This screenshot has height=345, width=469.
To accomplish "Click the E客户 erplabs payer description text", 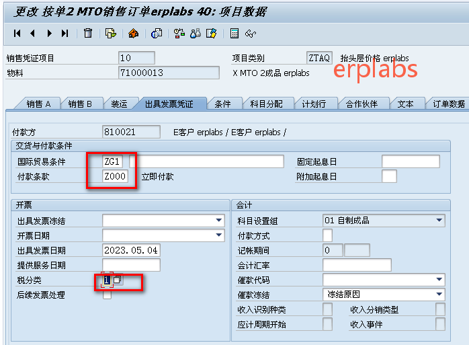I will [x=230, y=132].
